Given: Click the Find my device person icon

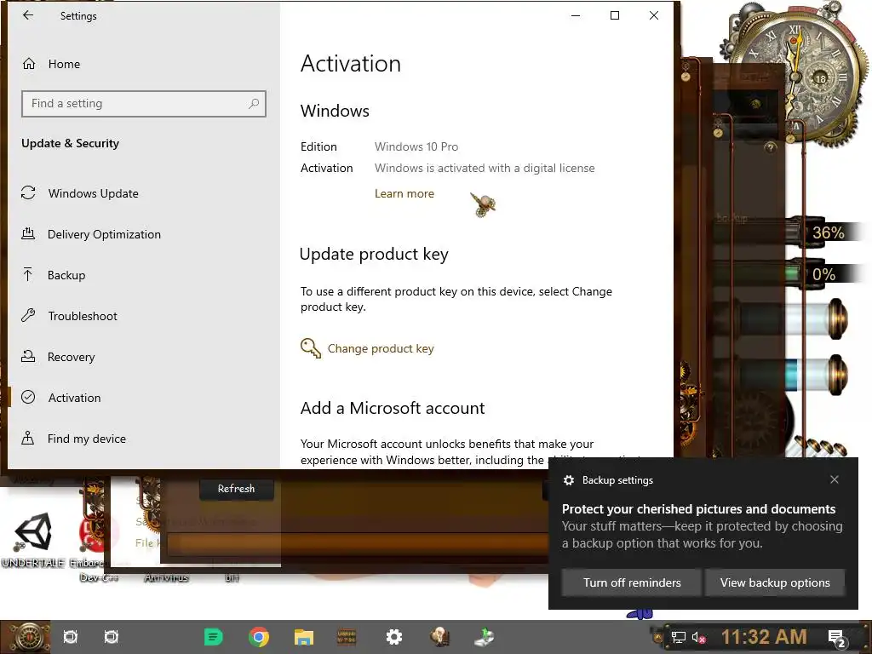Looking at the screenshot, I should tap(28, 438).
